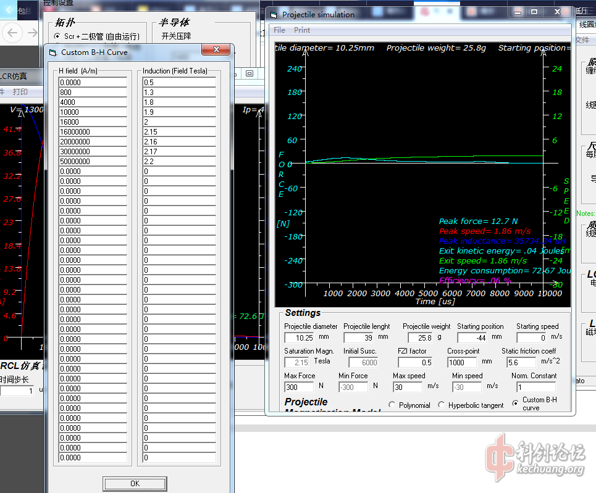The width and height of the screenshot is (596, 493).
Task: Minimize the Projectile simulation window
Action: coord(518,12)
